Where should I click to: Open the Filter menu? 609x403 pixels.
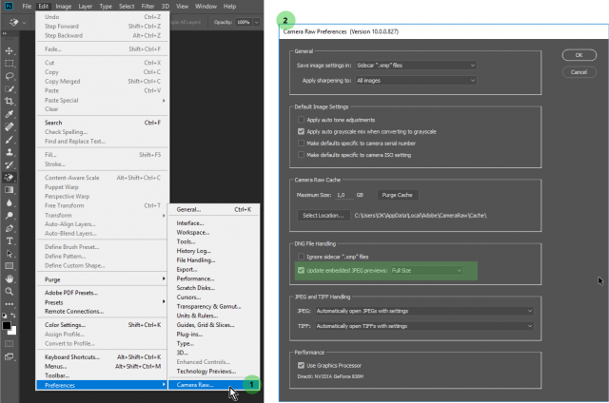[x=147, y=7]
